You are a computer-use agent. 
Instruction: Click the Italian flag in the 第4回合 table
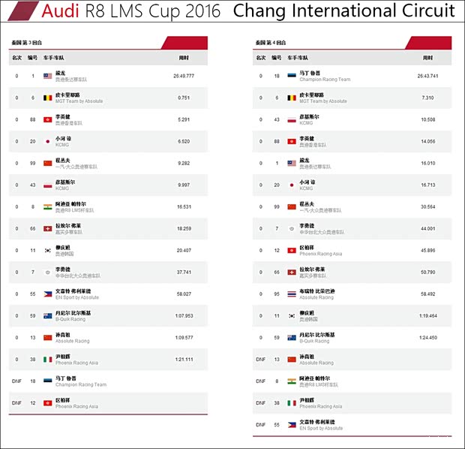tap(291, 402)
